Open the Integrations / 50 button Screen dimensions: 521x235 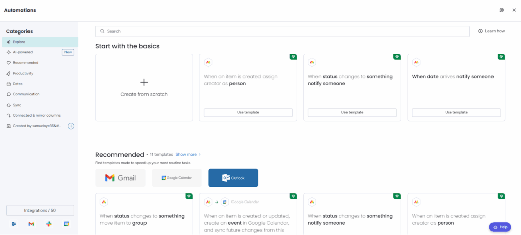point(40,210)
